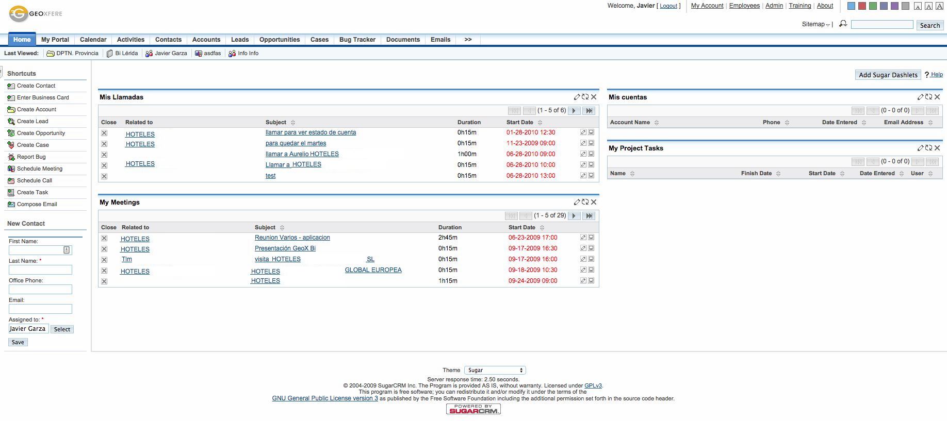Screen dimensions: 947x421
Task: Open the Theme dropdown showing Sugar
Action: tap(495, 370)
